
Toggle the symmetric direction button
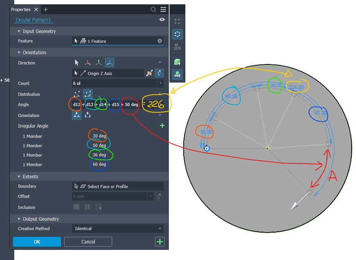[159, 73]
